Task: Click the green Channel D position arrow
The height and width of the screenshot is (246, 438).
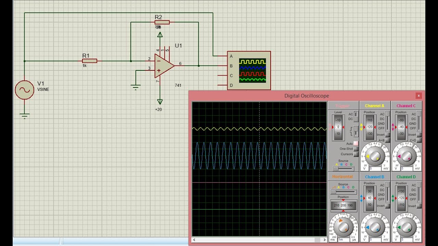Action: [393, 198]
